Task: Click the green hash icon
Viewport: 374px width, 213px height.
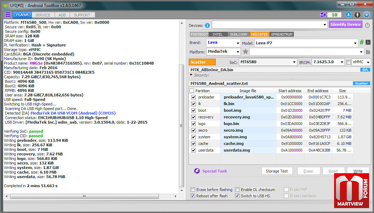Action: coord(362,42)
